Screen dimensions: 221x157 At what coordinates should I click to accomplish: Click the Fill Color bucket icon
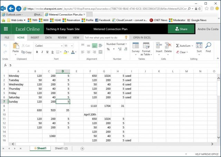click(65, 52)
